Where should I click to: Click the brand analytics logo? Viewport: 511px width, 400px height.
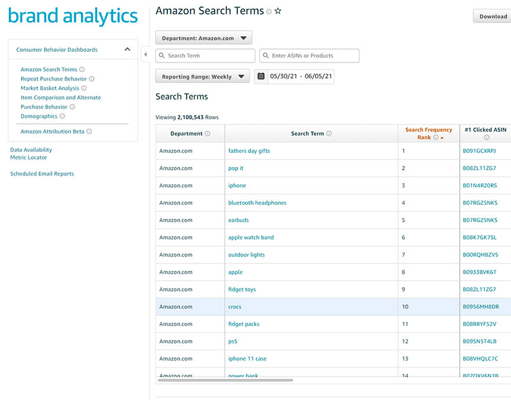73,16
